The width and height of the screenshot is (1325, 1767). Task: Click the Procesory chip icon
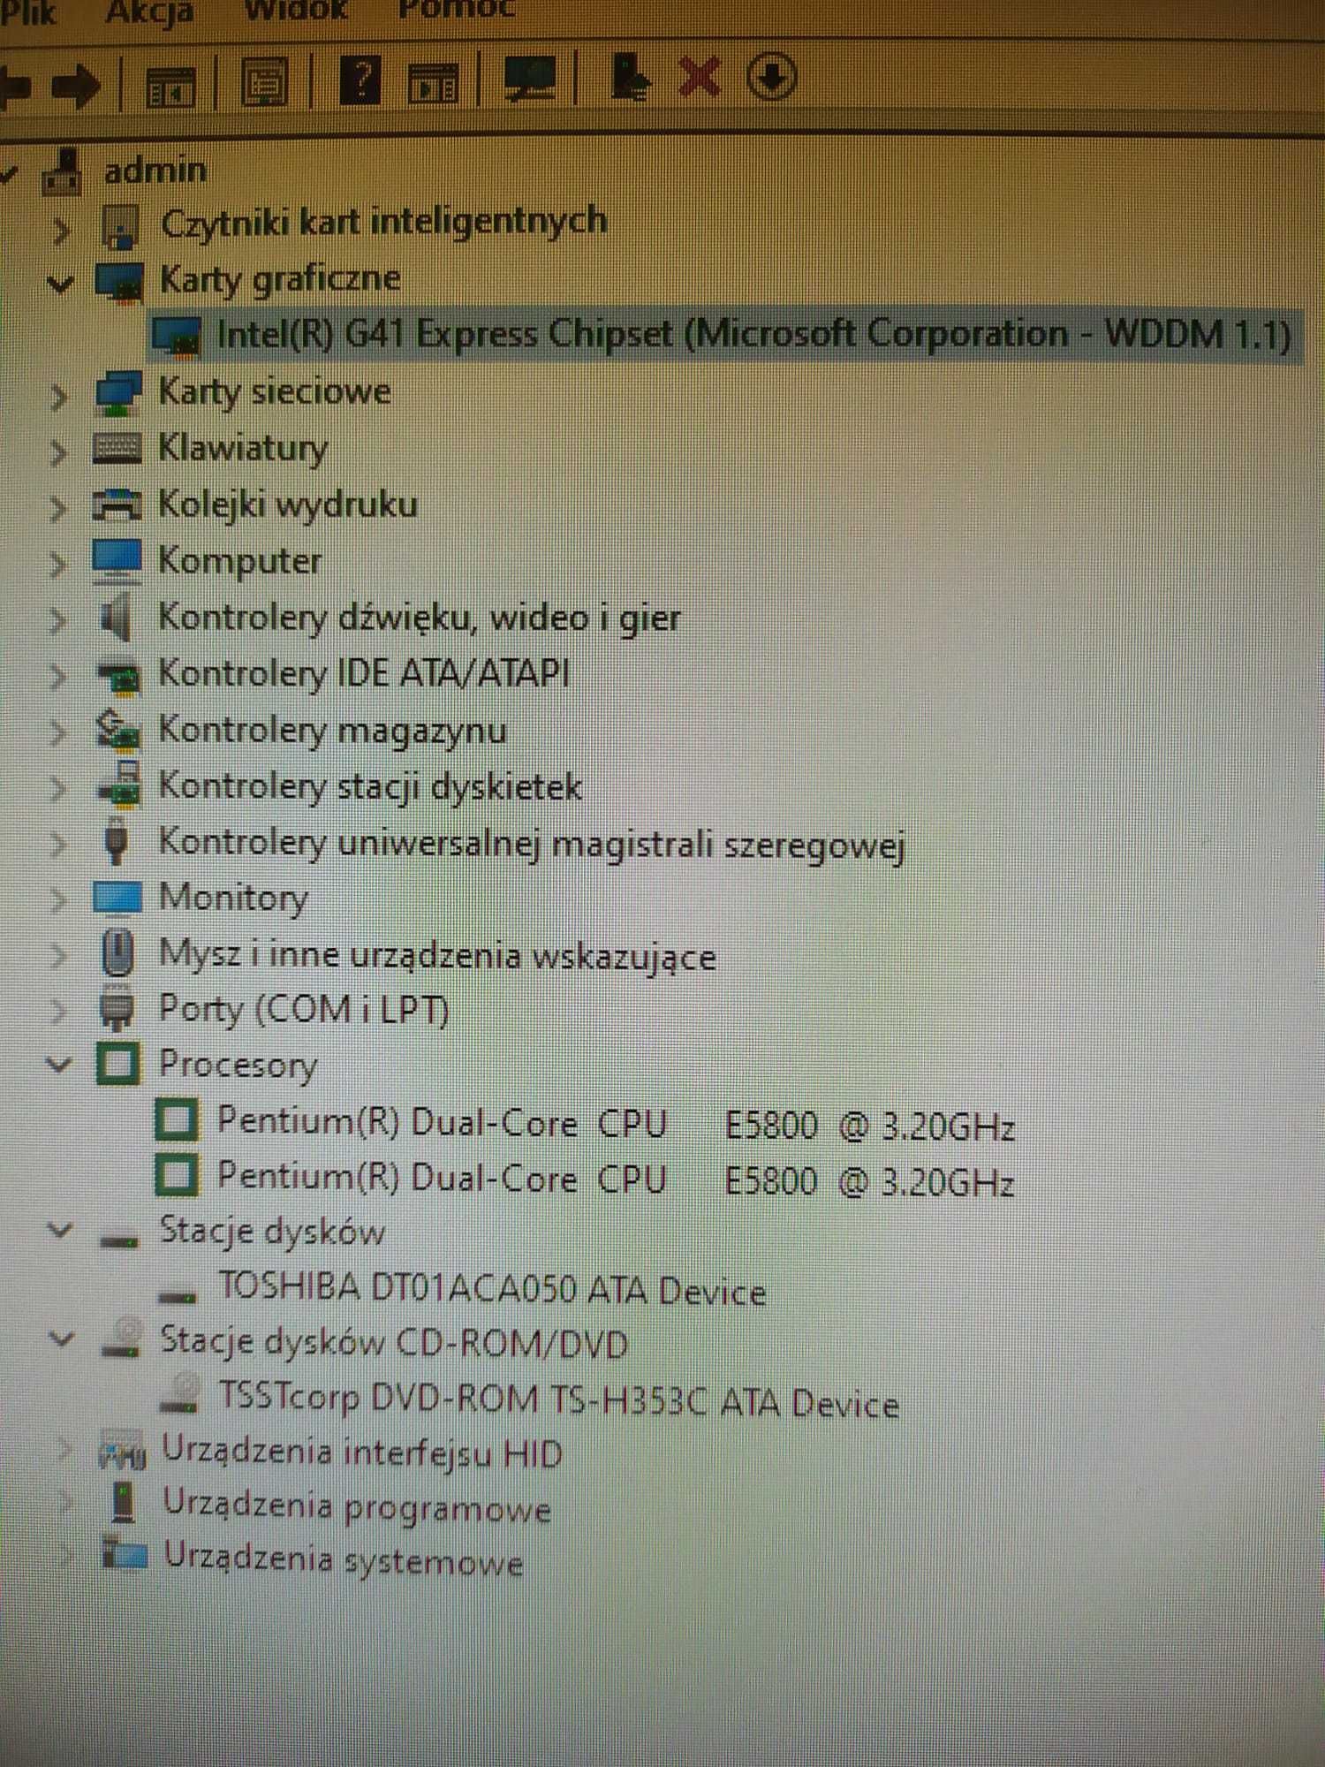tap(117, 1064)
